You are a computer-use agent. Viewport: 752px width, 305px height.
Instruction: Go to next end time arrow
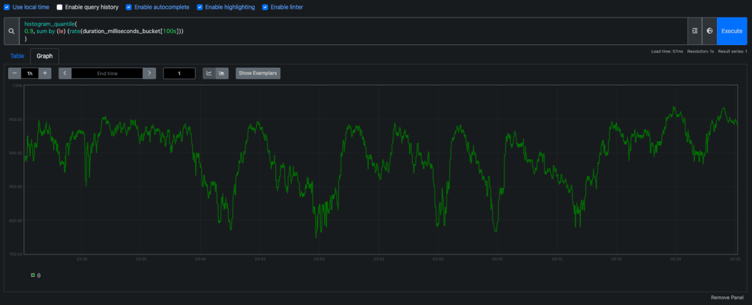point(149,73)
